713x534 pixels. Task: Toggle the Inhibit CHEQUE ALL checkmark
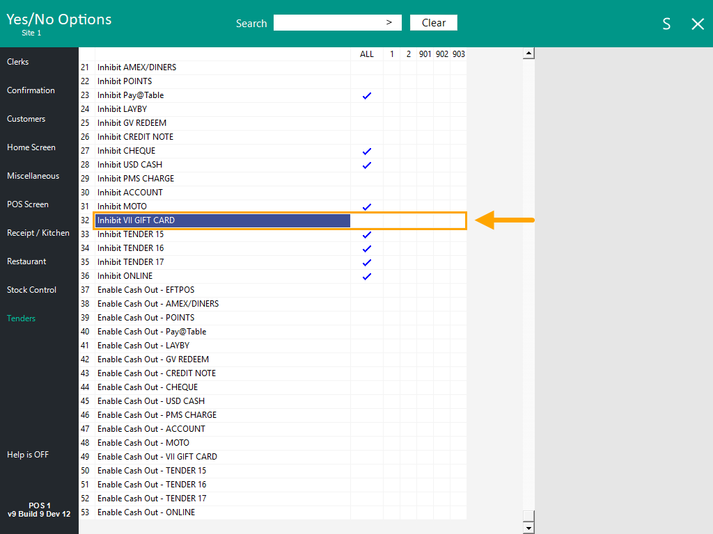(367, 151)
